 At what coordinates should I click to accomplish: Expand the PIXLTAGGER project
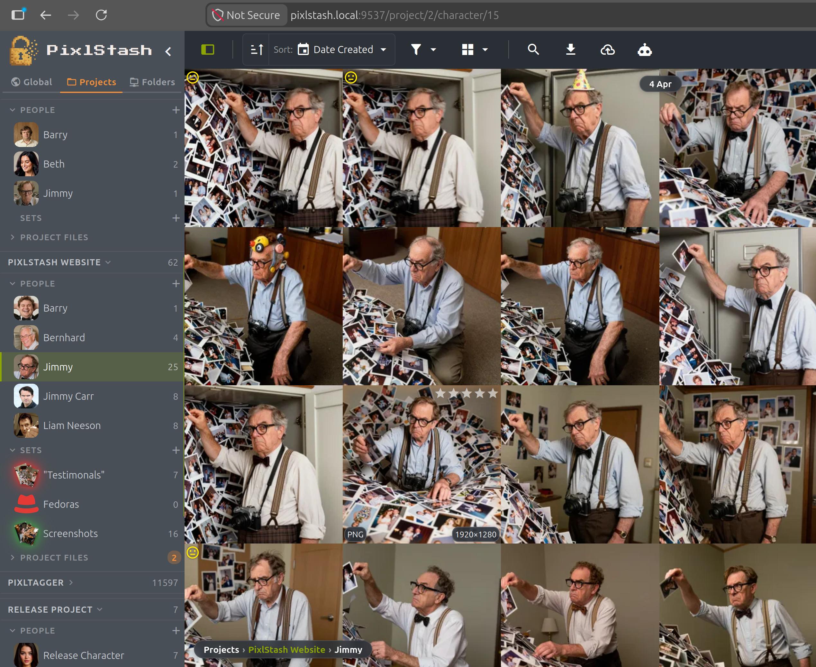coord(71,582)
